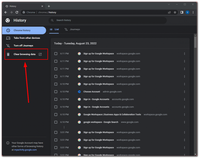The height and width of the screenshot is (159, 200).
Task: Check the box for Choose Account entry
Action: pyautogui.click(x=56, y=92)
